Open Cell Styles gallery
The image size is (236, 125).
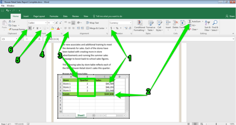tap(159, 26)
